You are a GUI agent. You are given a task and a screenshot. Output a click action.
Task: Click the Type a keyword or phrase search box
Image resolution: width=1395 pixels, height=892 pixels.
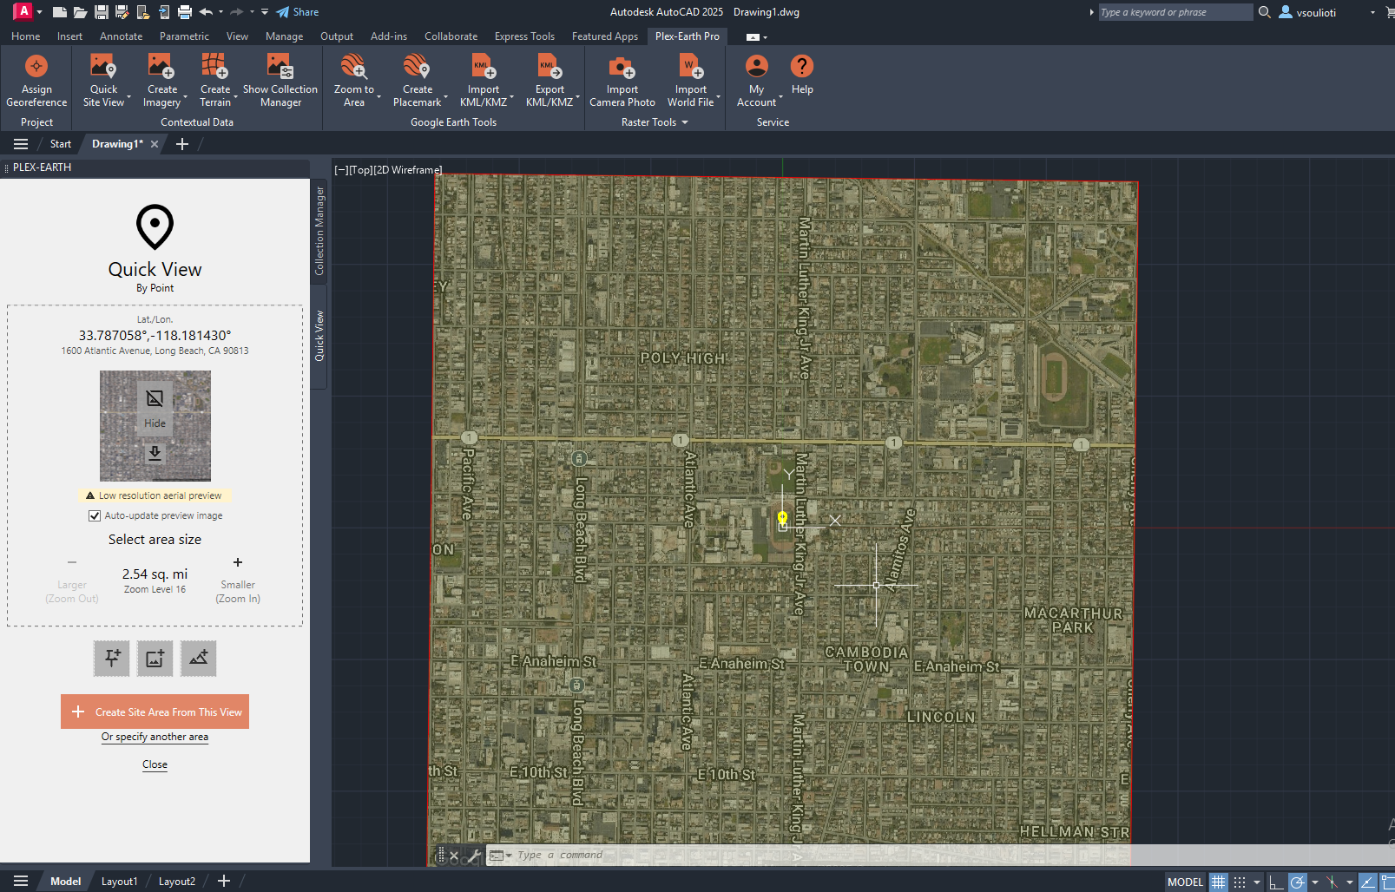(x=1175, y=12)
